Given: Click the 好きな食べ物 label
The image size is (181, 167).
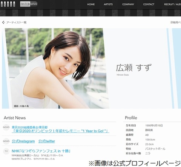Looking at the screenshot, I should point(133,153).
